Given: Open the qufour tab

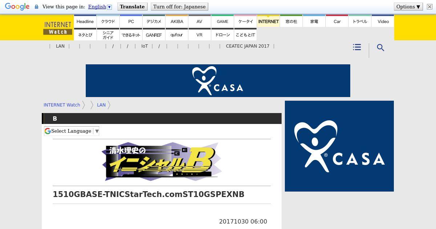Looking at the screenshot, I should coord(177,35).
